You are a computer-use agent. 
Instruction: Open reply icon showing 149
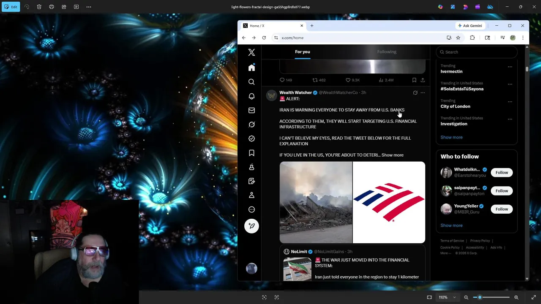286,80
